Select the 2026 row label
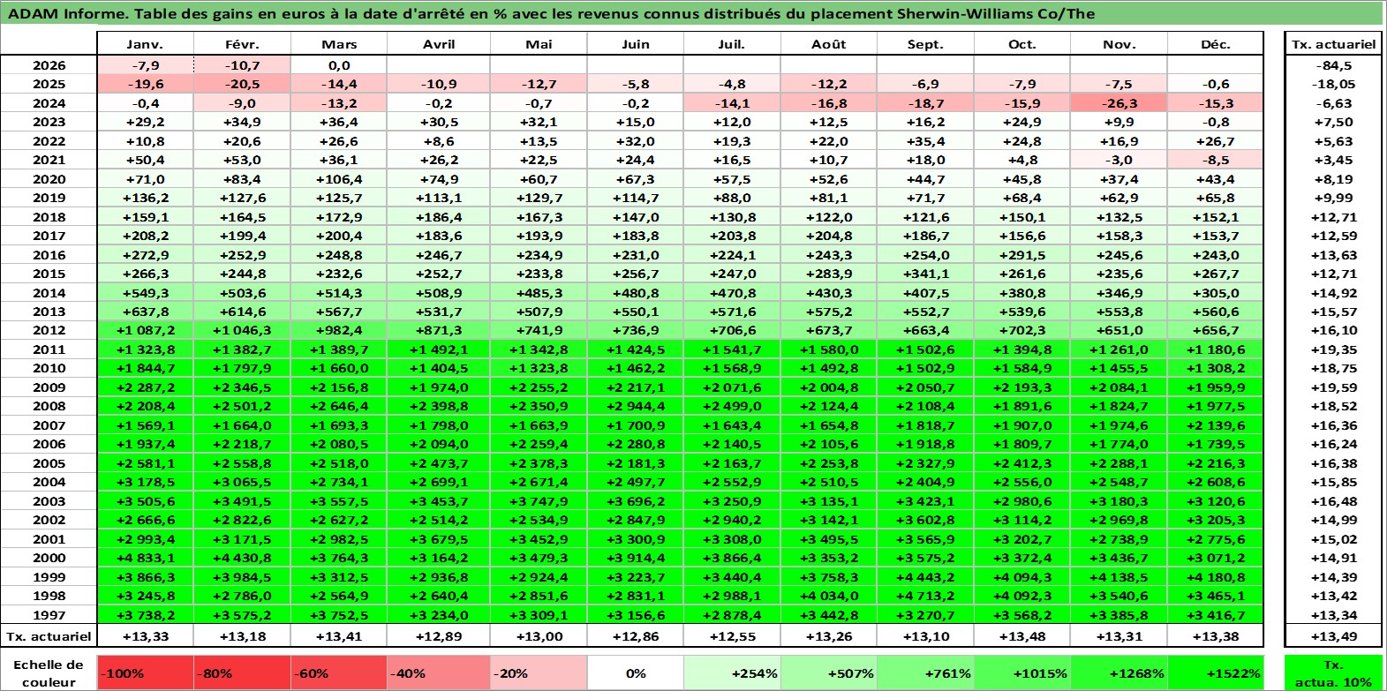 coord(49,65)
